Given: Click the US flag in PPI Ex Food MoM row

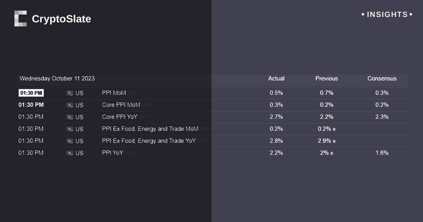Looking at the screenshot, I should 70,129.
